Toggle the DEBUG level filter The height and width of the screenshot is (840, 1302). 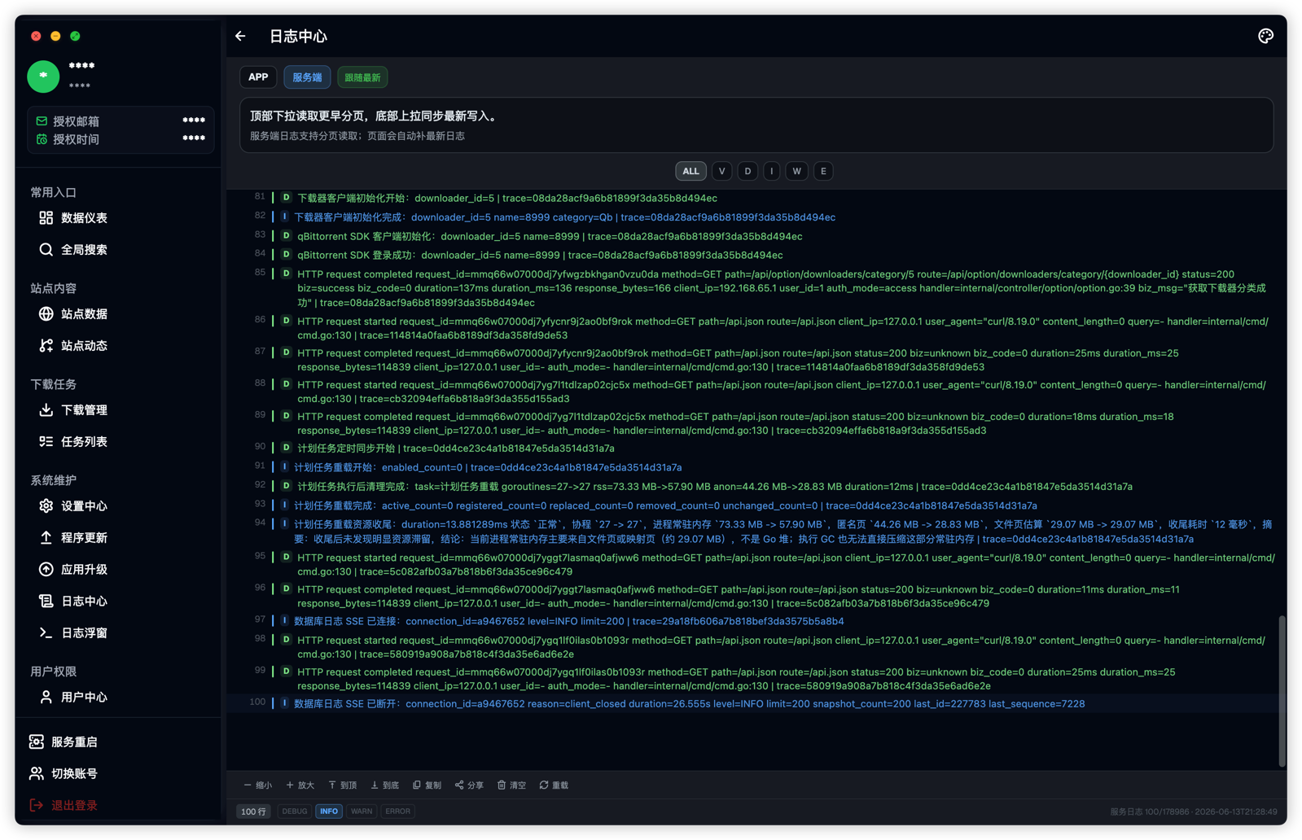point(295,812)
